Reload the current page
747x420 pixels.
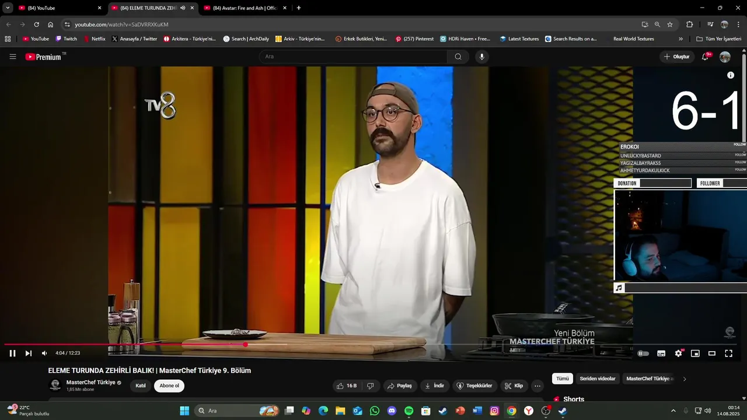click(36, 24)
